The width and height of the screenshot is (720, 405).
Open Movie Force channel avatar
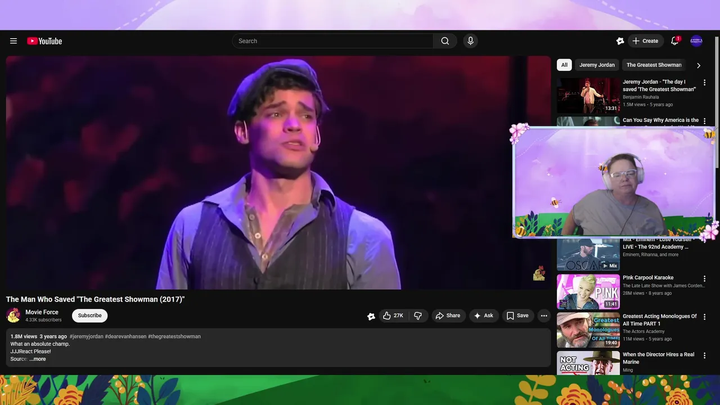point(13,316)
